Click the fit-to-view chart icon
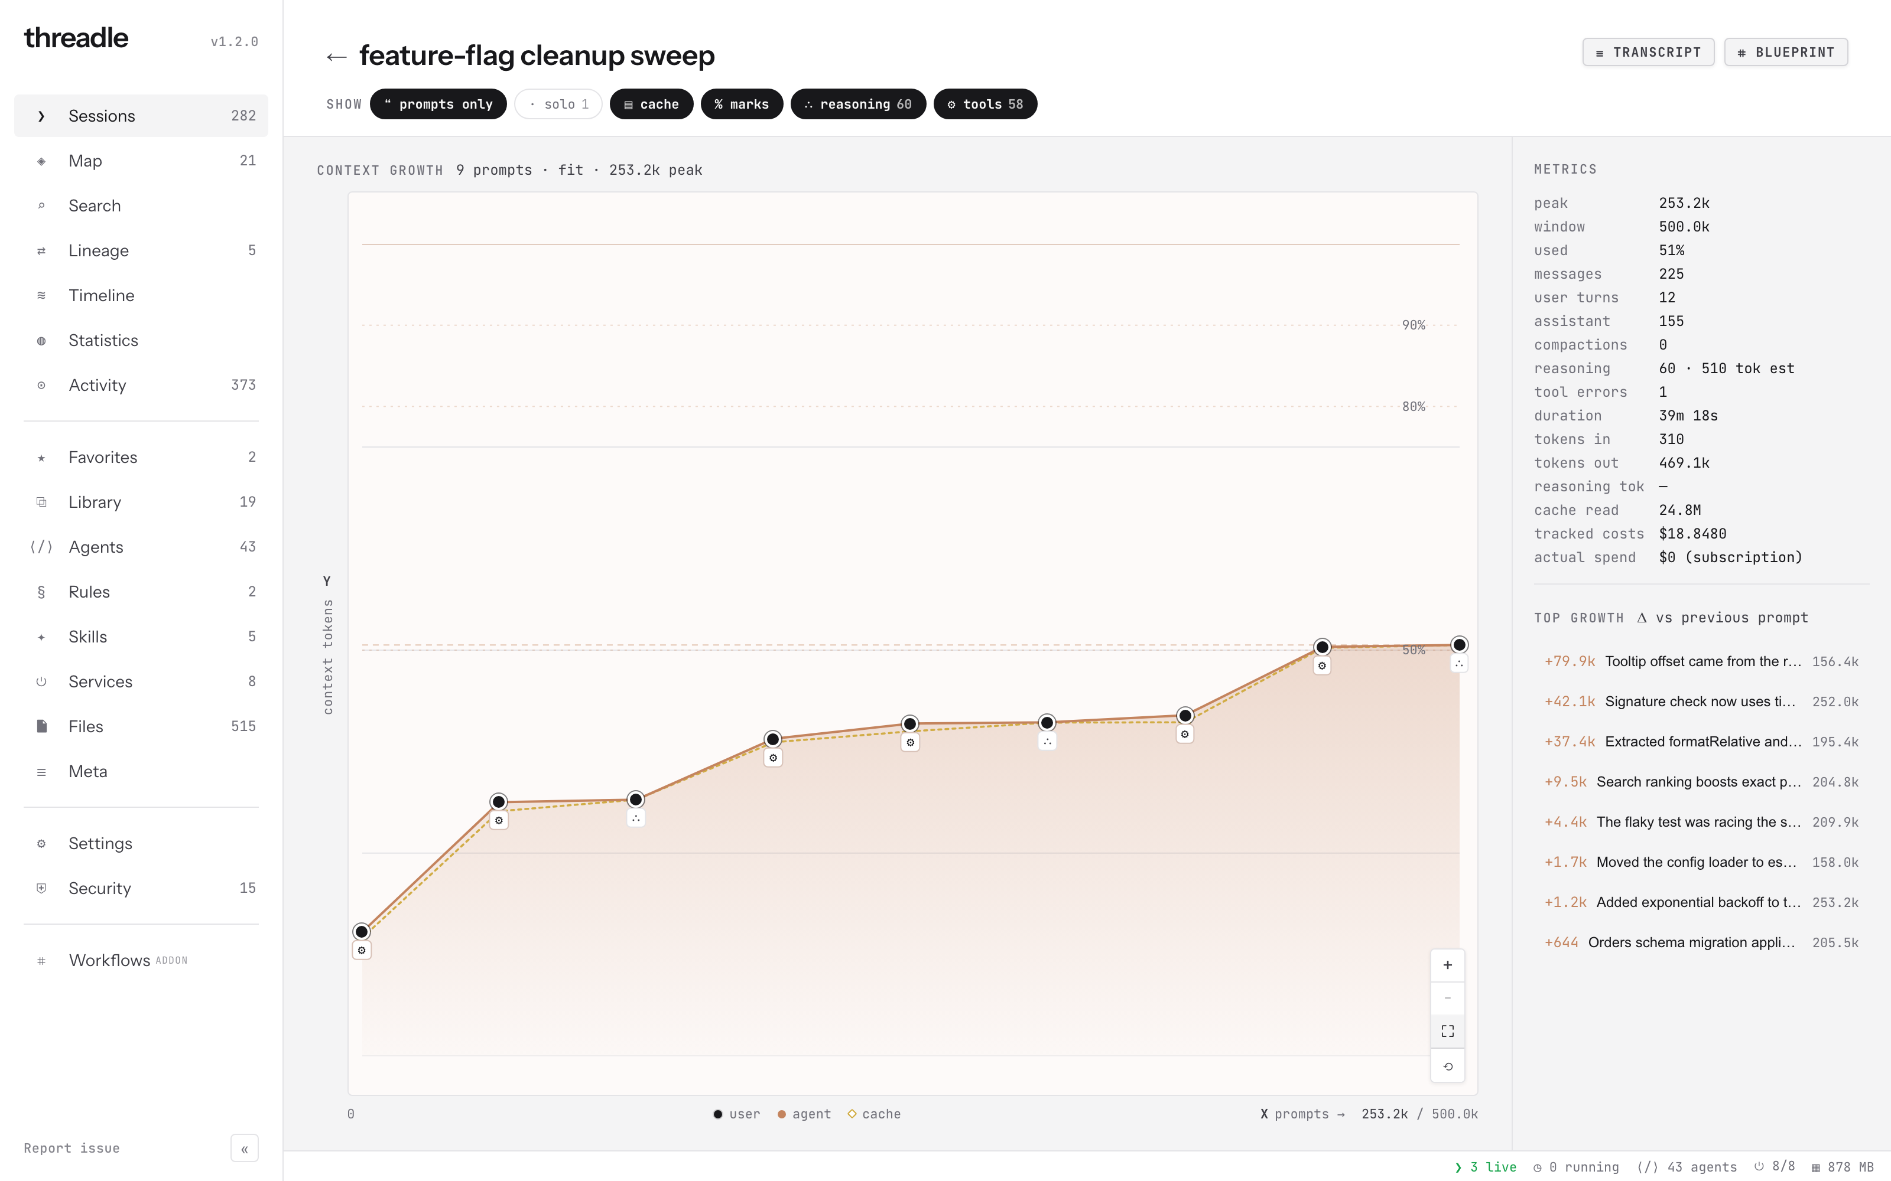Viewport: 1891px width, 1181px height. 1447,1032
